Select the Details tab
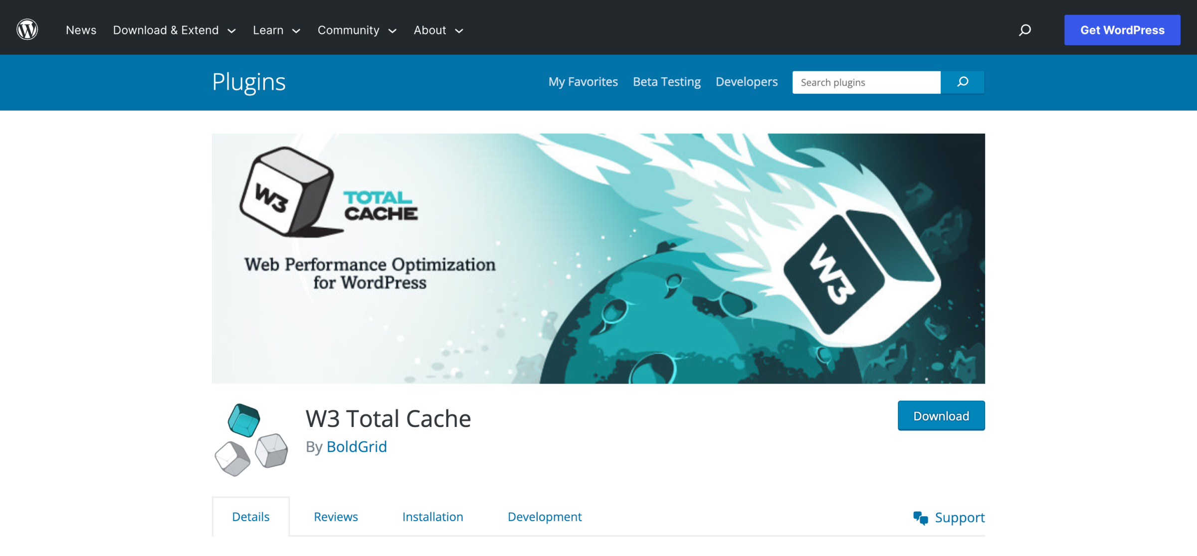The height and width of the screenshot is (556, 1197). point(251,517)
